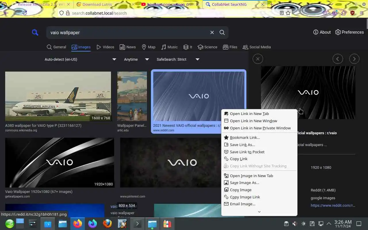The image size is (368, 230).
Task: Open the reddit.com URL link in detail panel
Action: pyautogui.click(x=333, y=205)
